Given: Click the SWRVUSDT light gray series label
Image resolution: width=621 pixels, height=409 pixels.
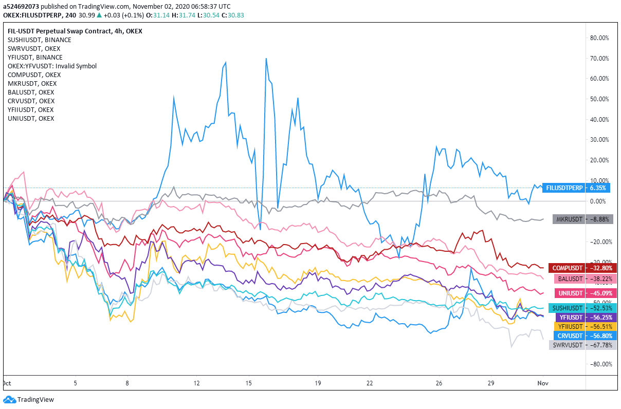Looking at the screenshot, I should point(568,345).
